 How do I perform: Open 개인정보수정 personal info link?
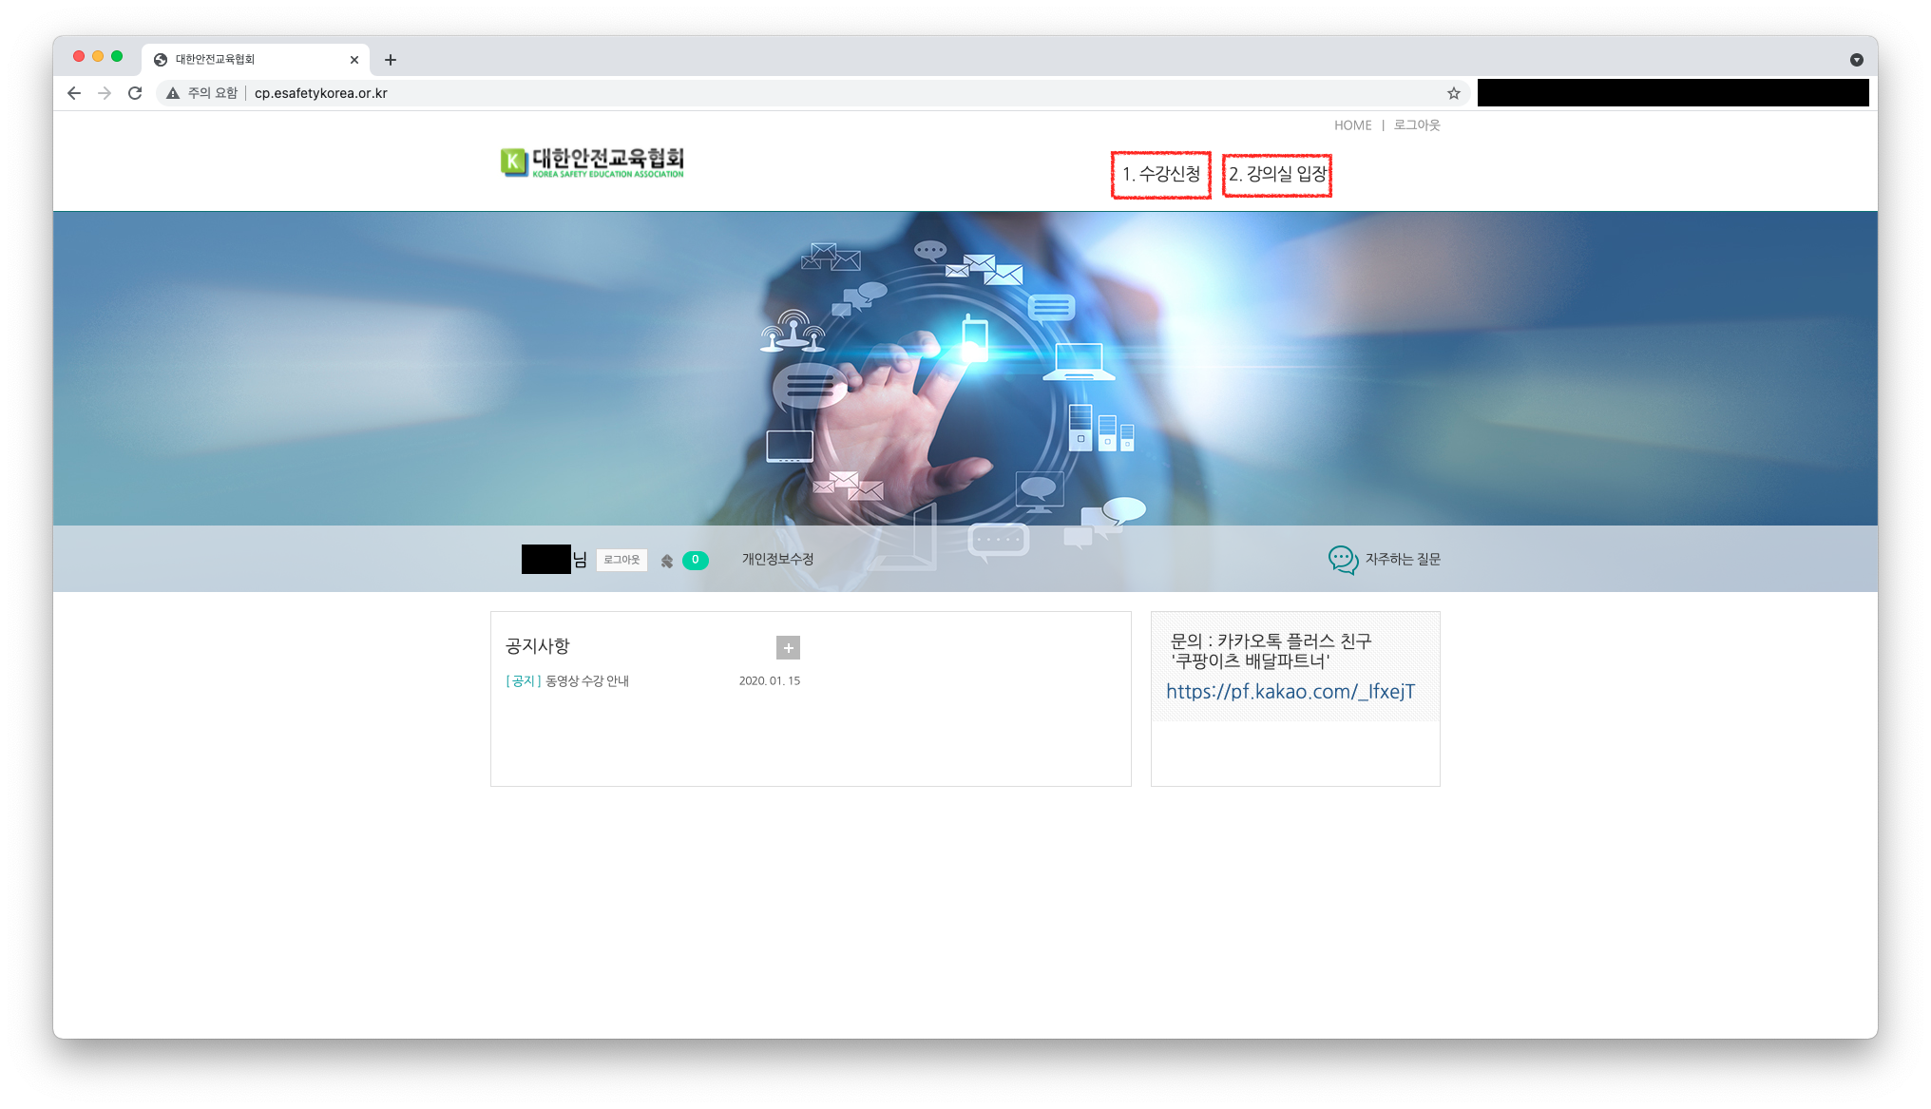point(777,560)
